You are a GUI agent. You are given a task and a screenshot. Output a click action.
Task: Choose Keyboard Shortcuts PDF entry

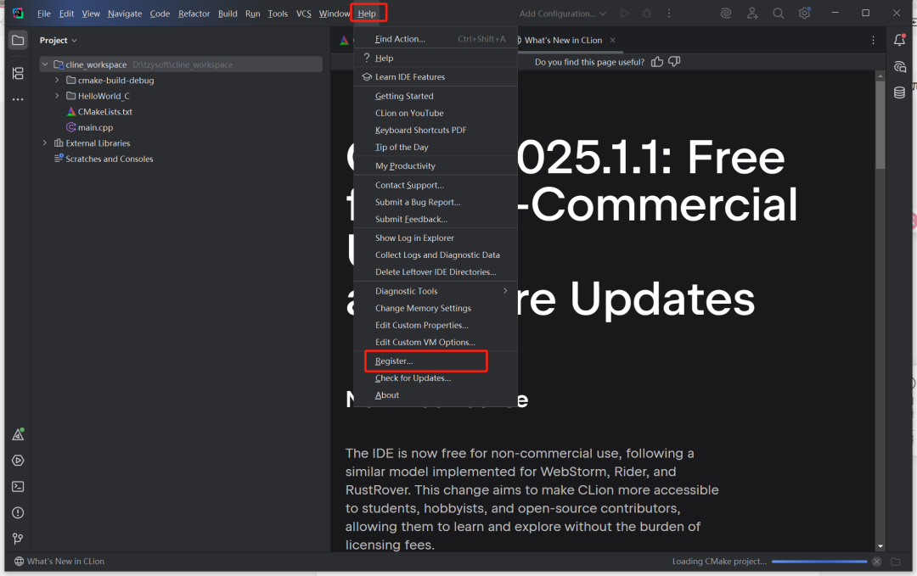(x=435, y=131)
